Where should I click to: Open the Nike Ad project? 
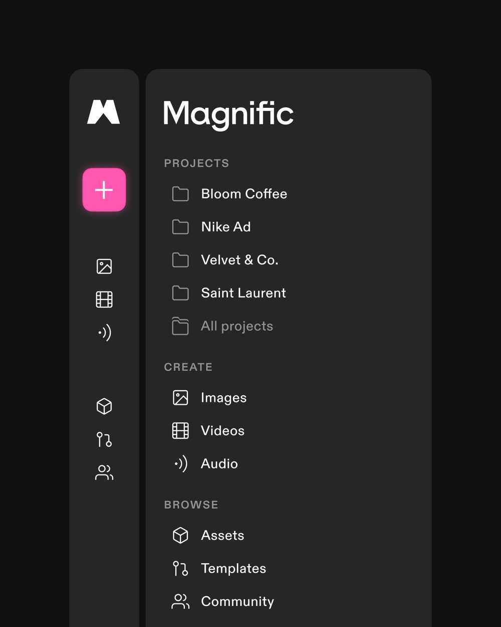coord(226,227)
